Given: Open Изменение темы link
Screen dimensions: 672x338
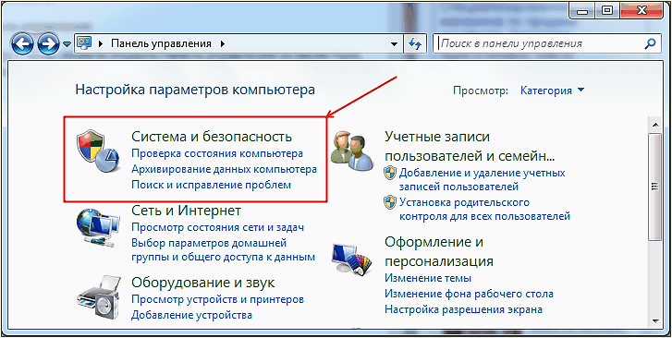Looking at the screenshot, I should tap(428, 278).
